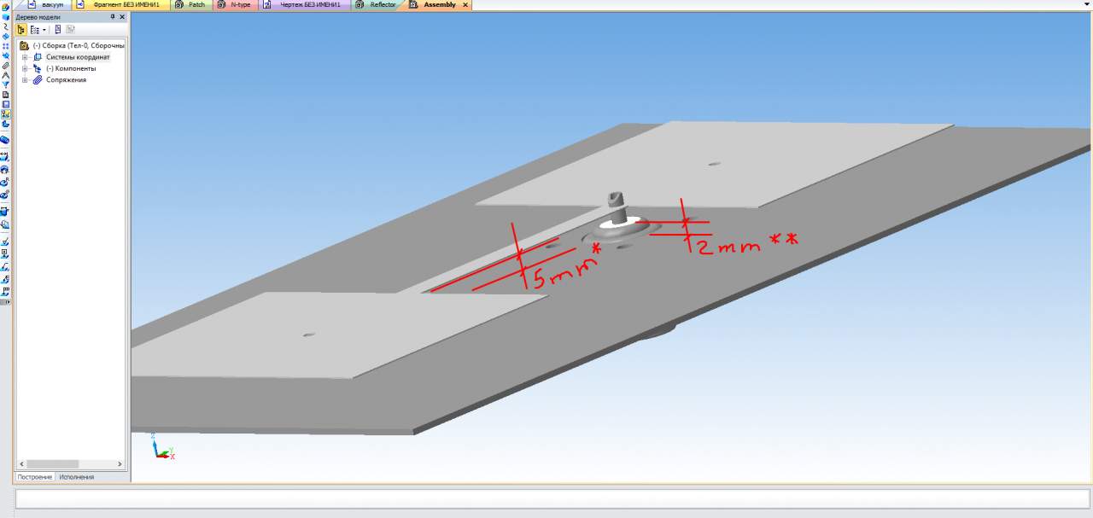This screenshot has height=518, width=1093.
Task: Switch to the Reflector tab
Action: pos(377,4)
